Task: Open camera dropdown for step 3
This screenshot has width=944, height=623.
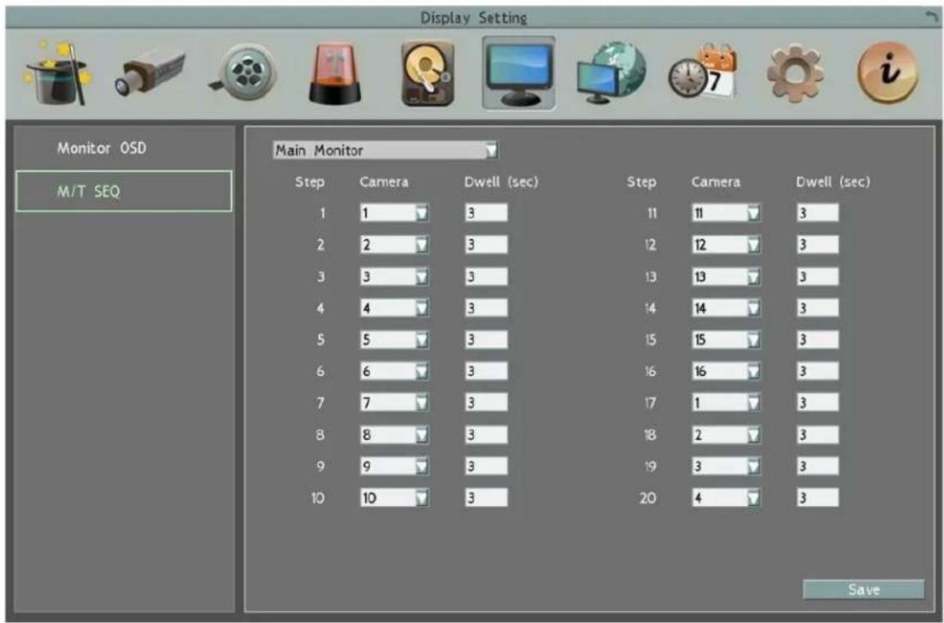Action: point(394,276)
